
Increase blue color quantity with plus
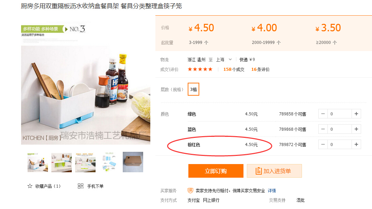[x=356, y=129]
